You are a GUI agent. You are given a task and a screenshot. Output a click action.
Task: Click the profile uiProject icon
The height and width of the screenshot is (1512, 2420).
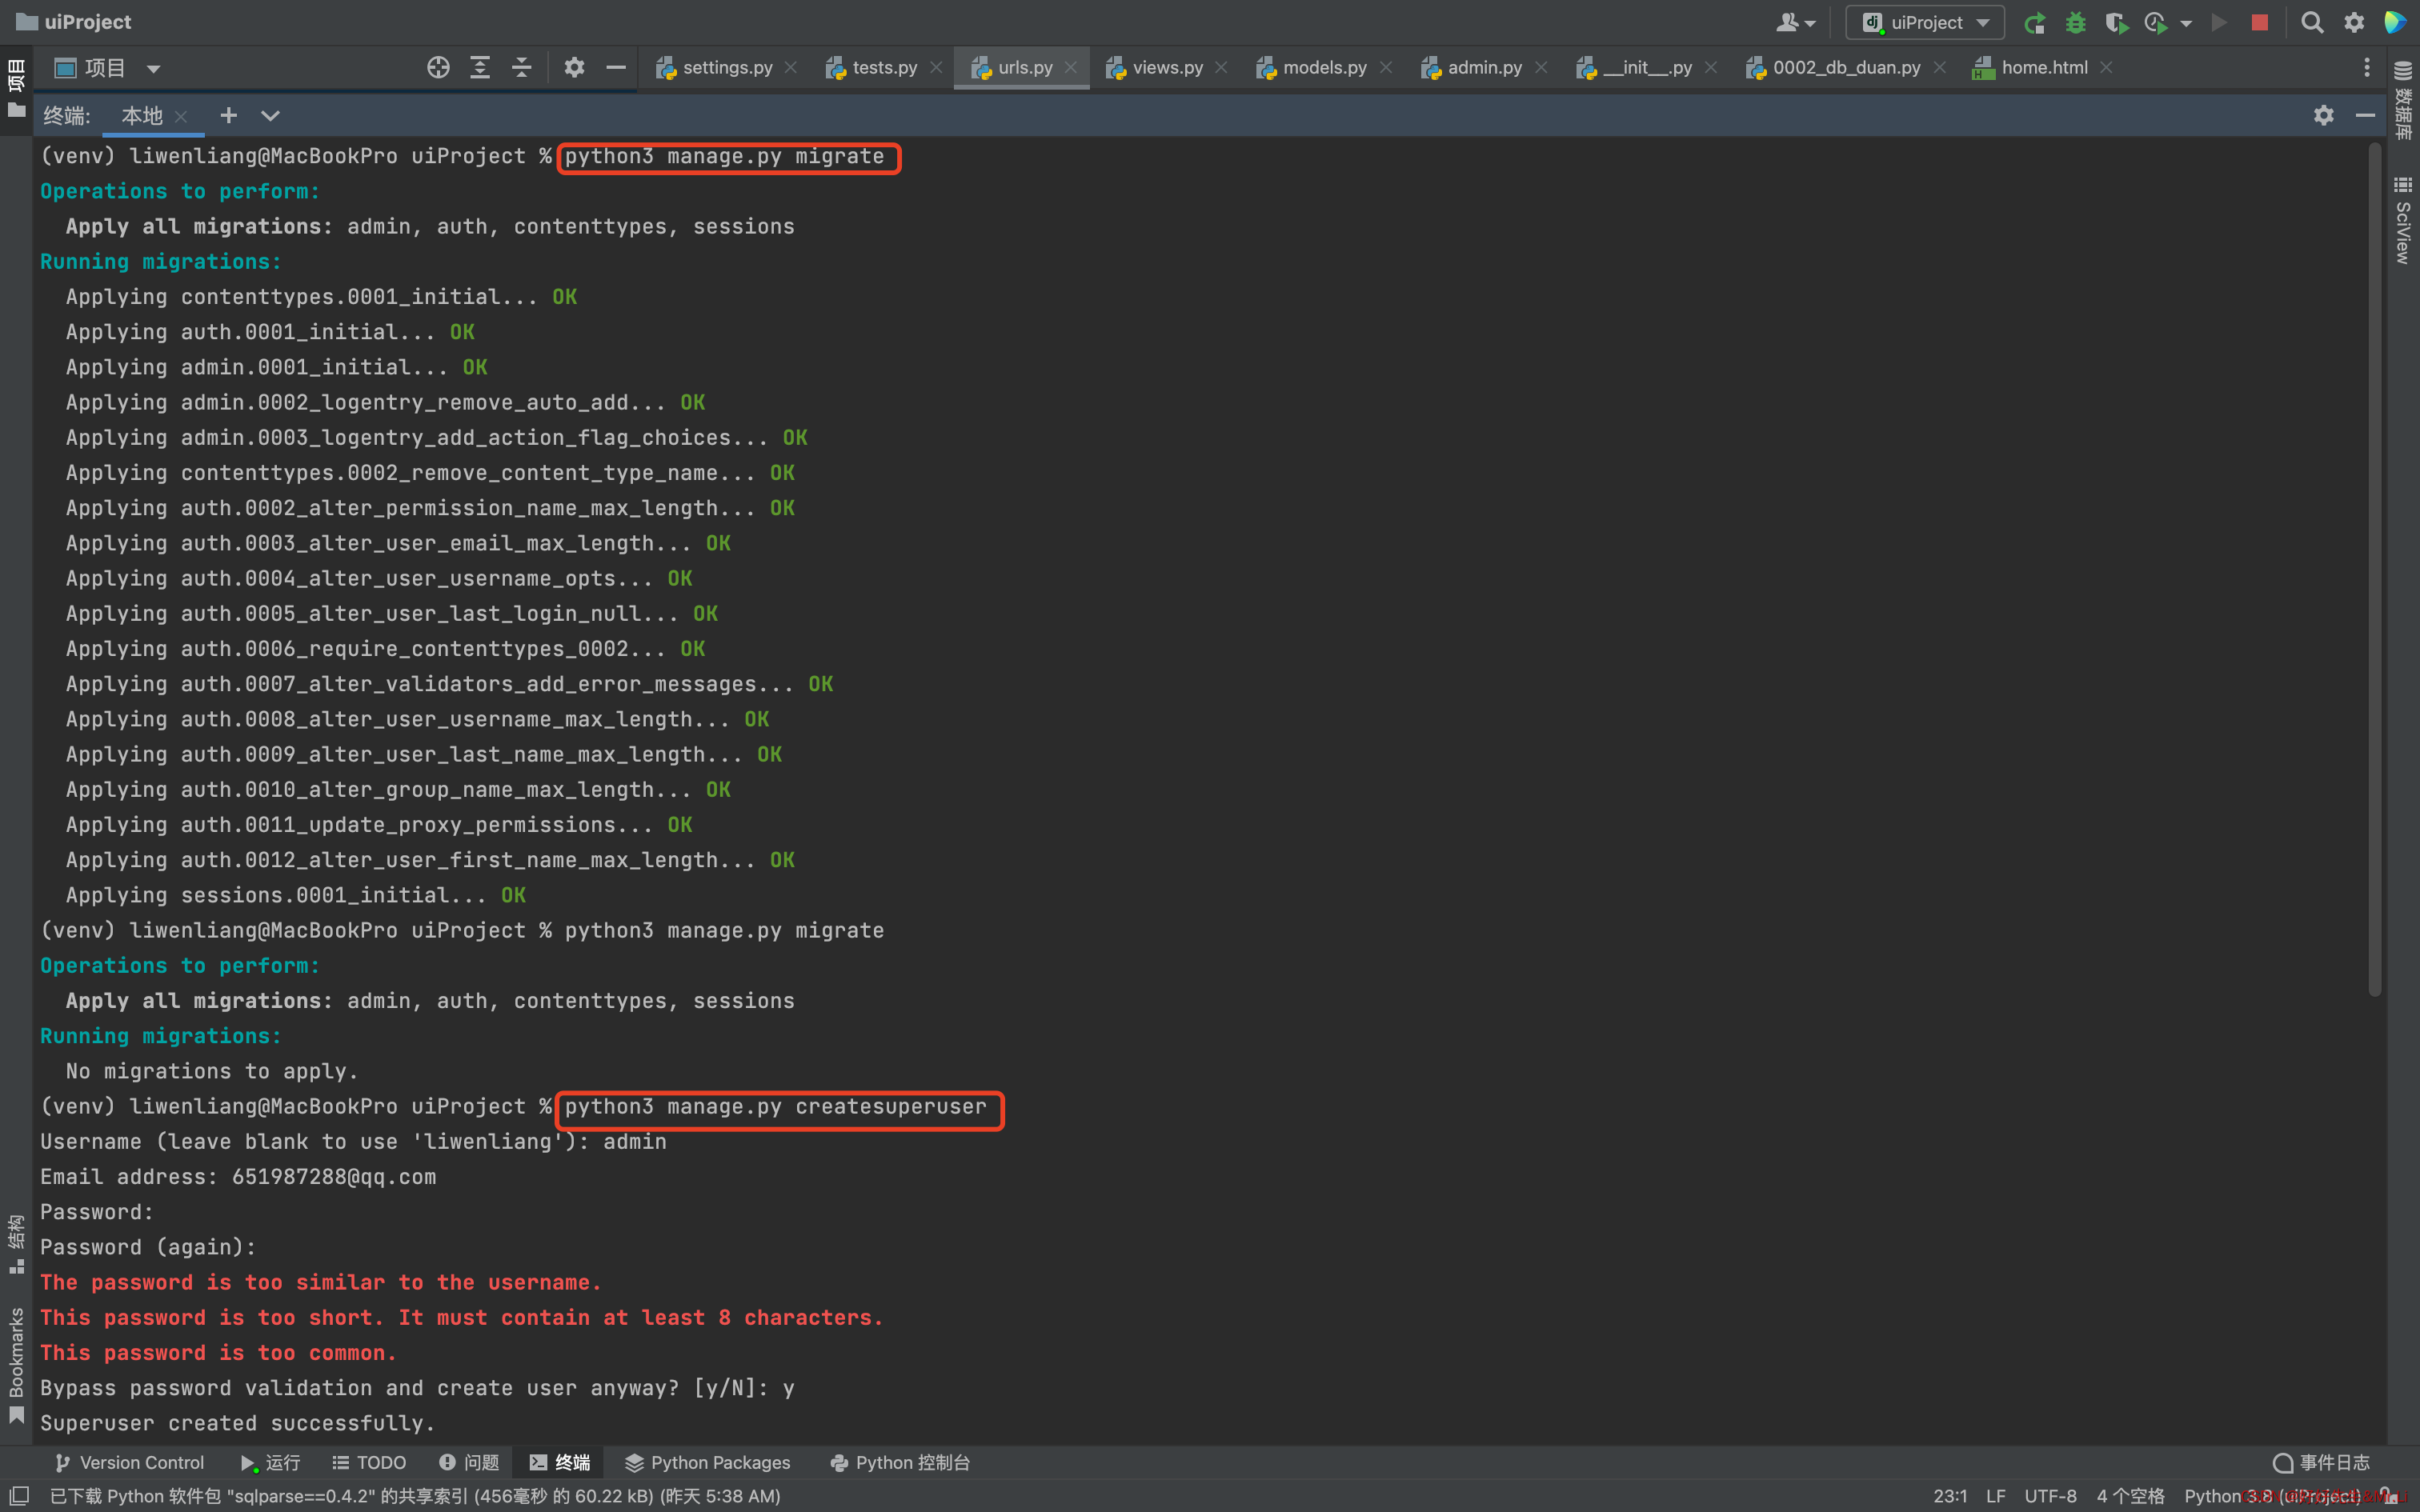(x=2156, y=22)
